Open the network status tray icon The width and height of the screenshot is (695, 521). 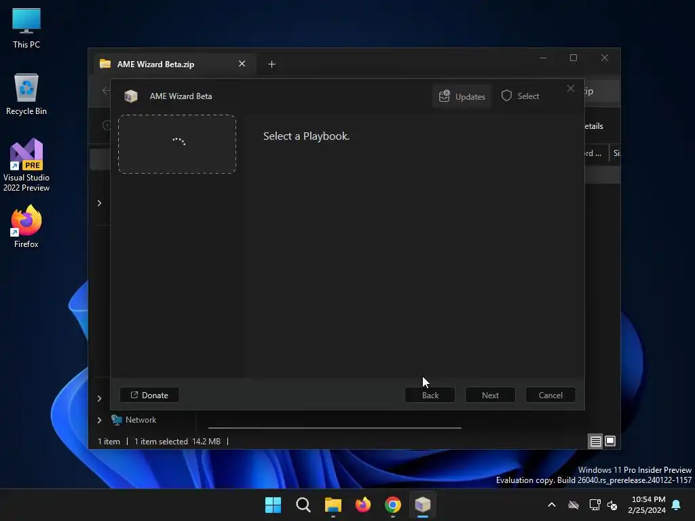point(595,505)
